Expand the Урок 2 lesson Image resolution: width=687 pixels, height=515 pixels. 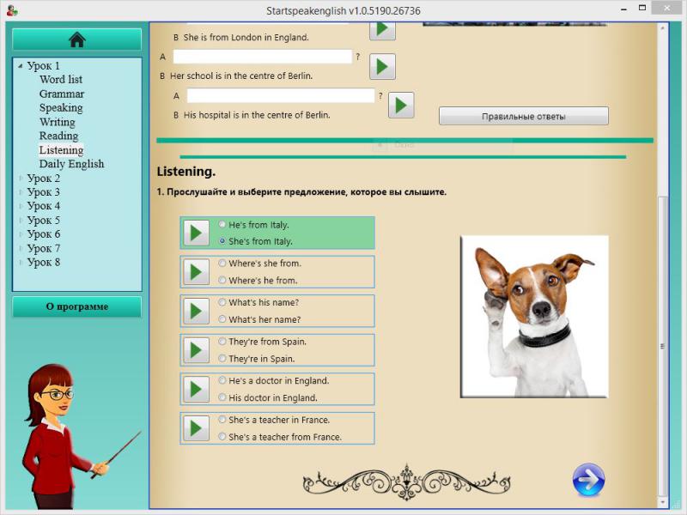(20, 179)
